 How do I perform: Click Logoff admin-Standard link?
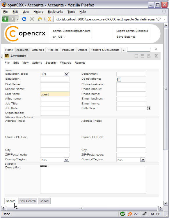click(x=132, y=31)
